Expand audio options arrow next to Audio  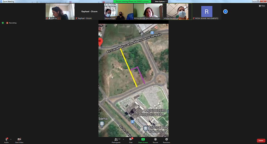[11, 139]
